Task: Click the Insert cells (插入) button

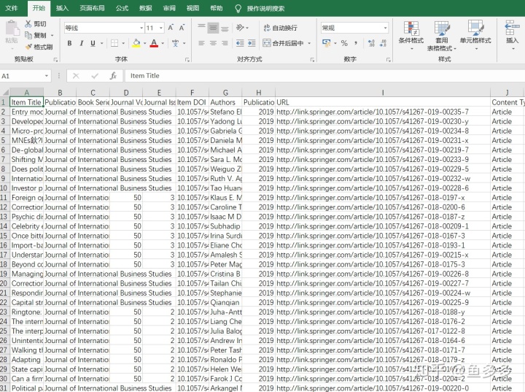Action: pyautogui.click(x=513, y=35)
